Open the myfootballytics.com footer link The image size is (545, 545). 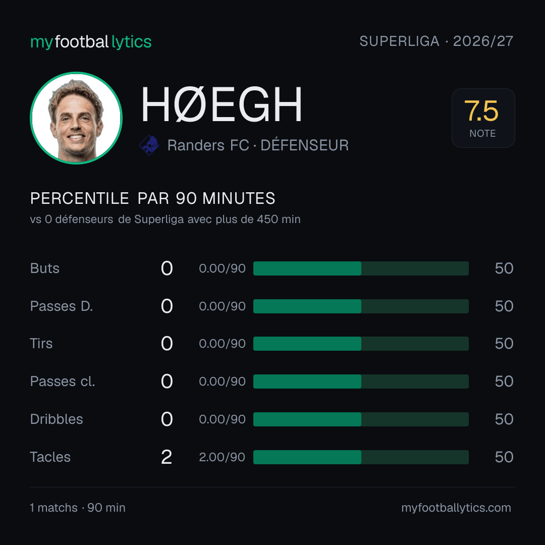click(x=456, y=508)
